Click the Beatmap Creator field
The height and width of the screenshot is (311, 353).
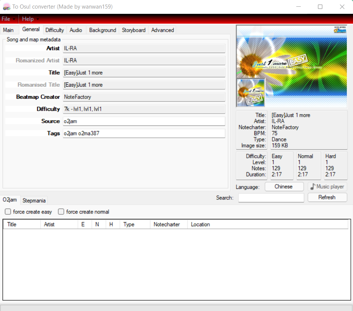144,97
